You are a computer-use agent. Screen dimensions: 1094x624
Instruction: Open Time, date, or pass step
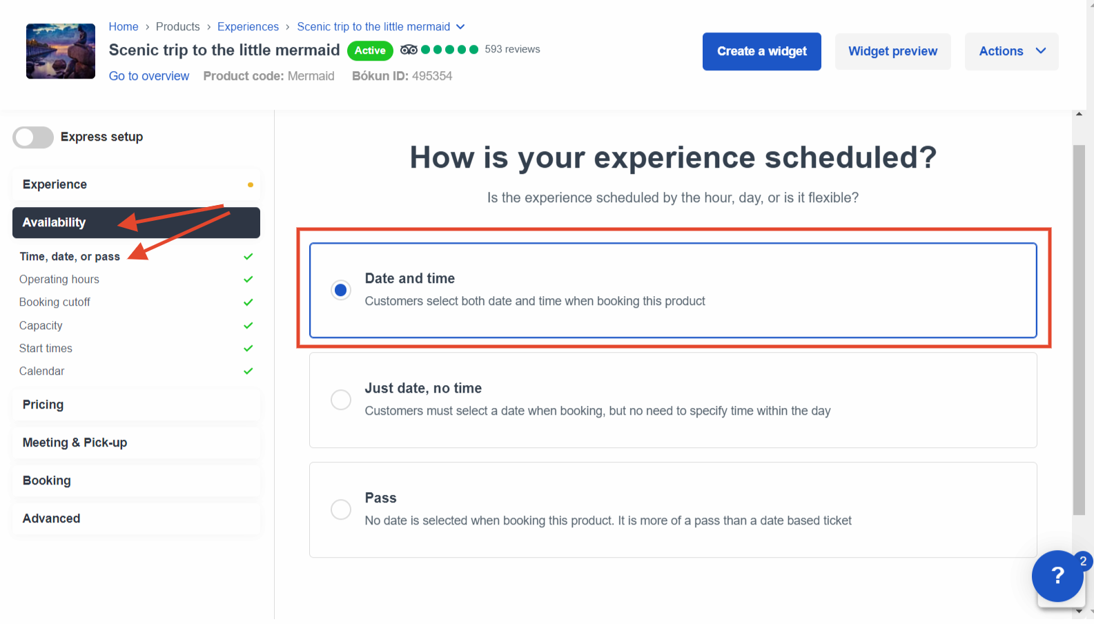[70, 257]
